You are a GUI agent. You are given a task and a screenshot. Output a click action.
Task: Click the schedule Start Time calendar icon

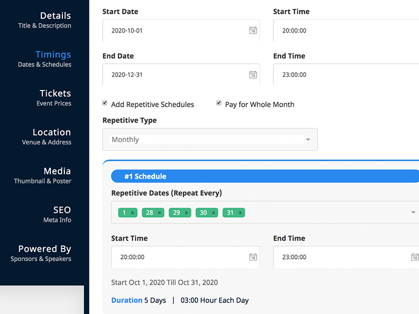tap(253, 257)
